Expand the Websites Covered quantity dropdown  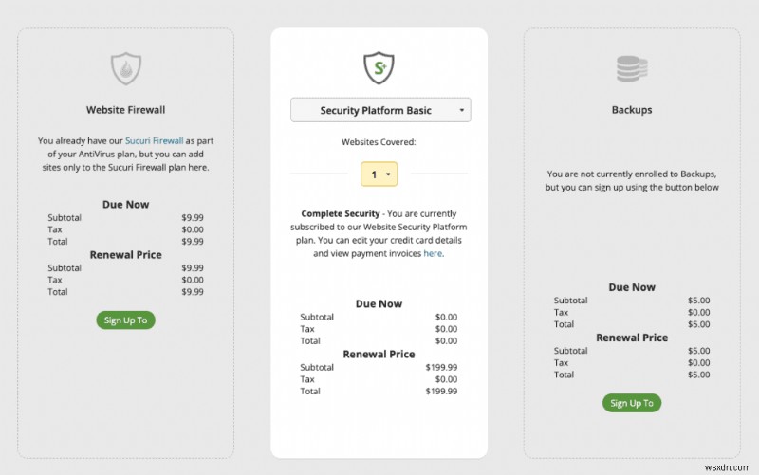[x=379, y=174]
